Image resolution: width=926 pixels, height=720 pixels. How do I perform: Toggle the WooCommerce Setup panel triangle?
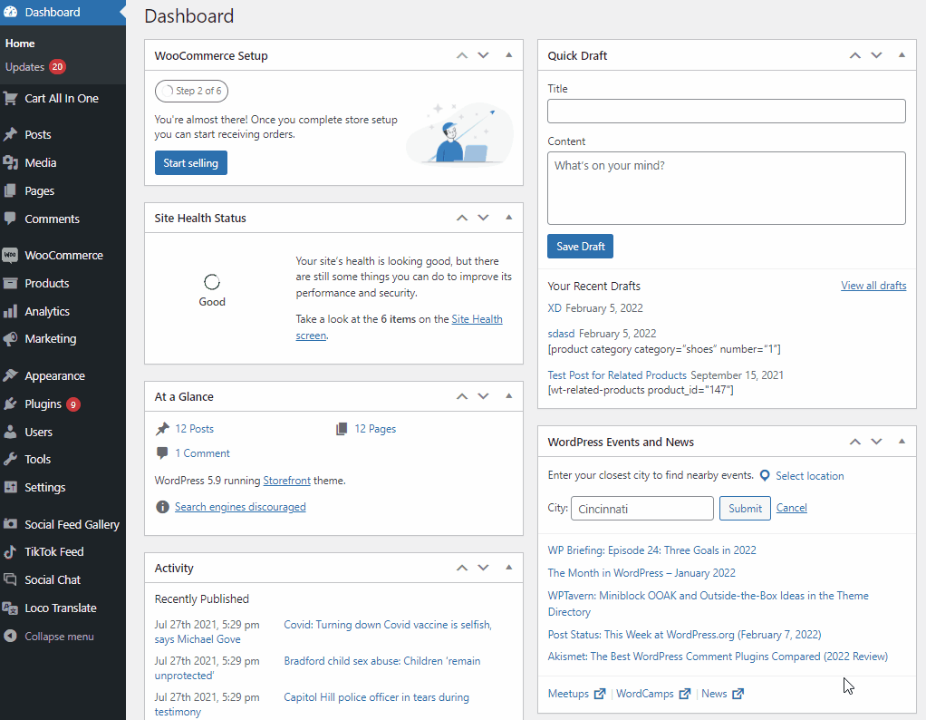click(508, 55)
